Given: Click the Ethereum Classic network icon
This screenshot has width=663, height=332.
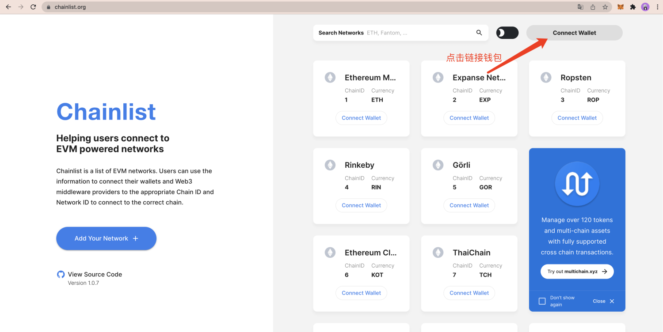Looking at the screenshot, I should (x=330, y=253).
